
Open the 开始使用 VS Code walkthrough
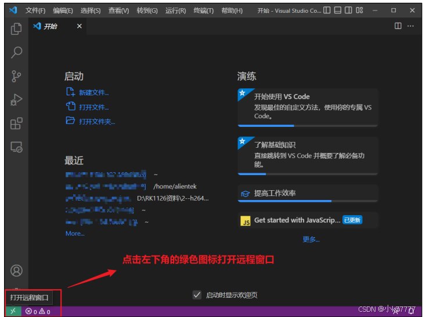click(x=308, y=107)
